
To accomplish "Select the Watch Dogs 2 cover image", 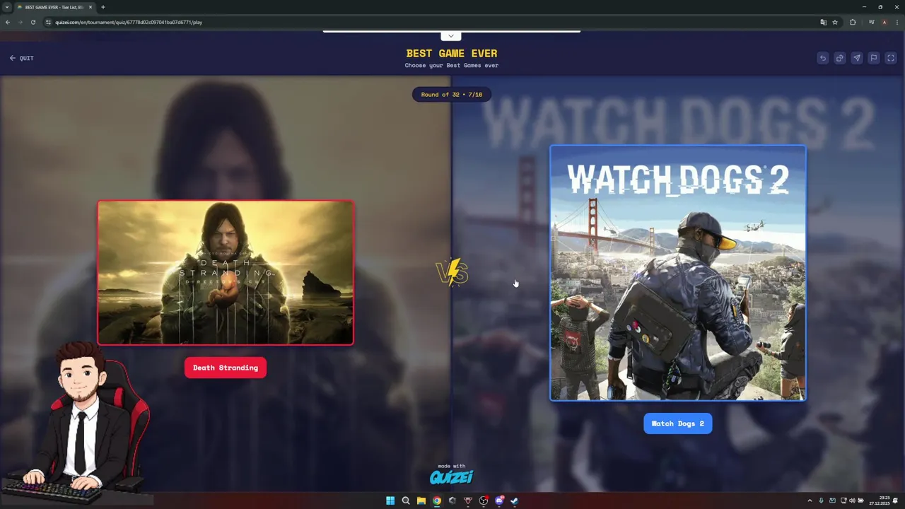I will point(678,273).
